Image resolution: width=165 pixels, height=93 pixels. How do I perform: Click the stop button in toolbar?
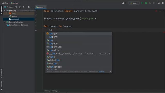[154, 3]
